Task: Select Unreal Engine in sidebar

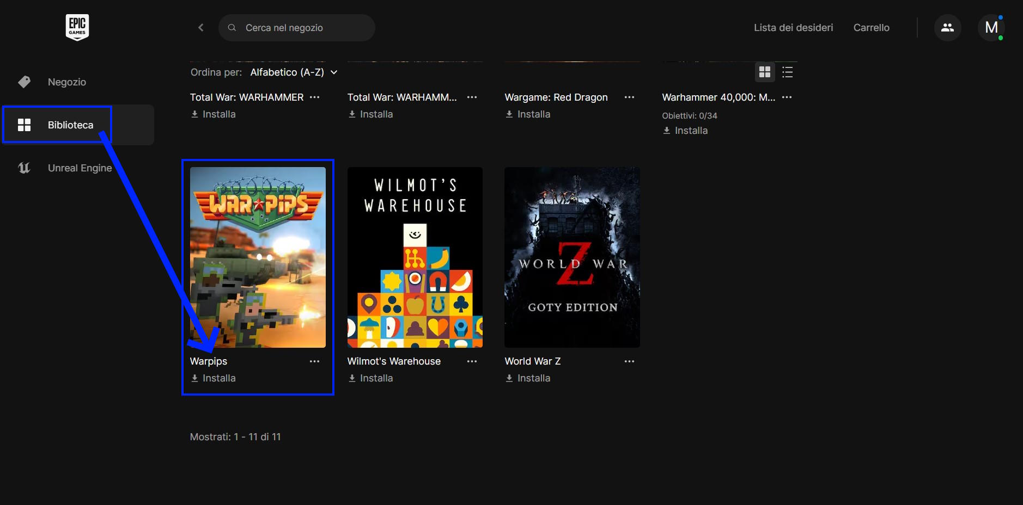Action: pos(80,168)
